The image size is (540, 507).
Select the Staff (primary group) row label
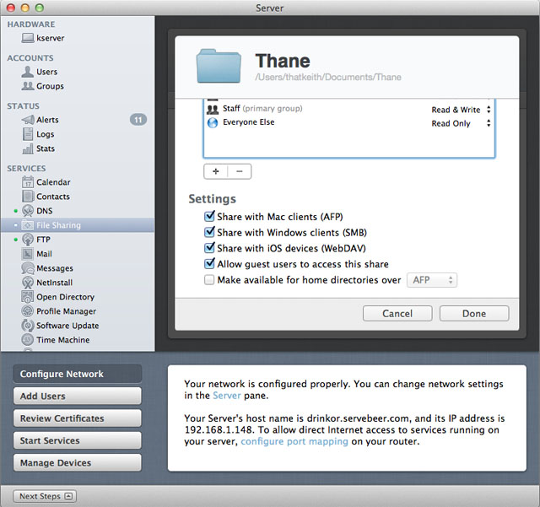point(262,109)
